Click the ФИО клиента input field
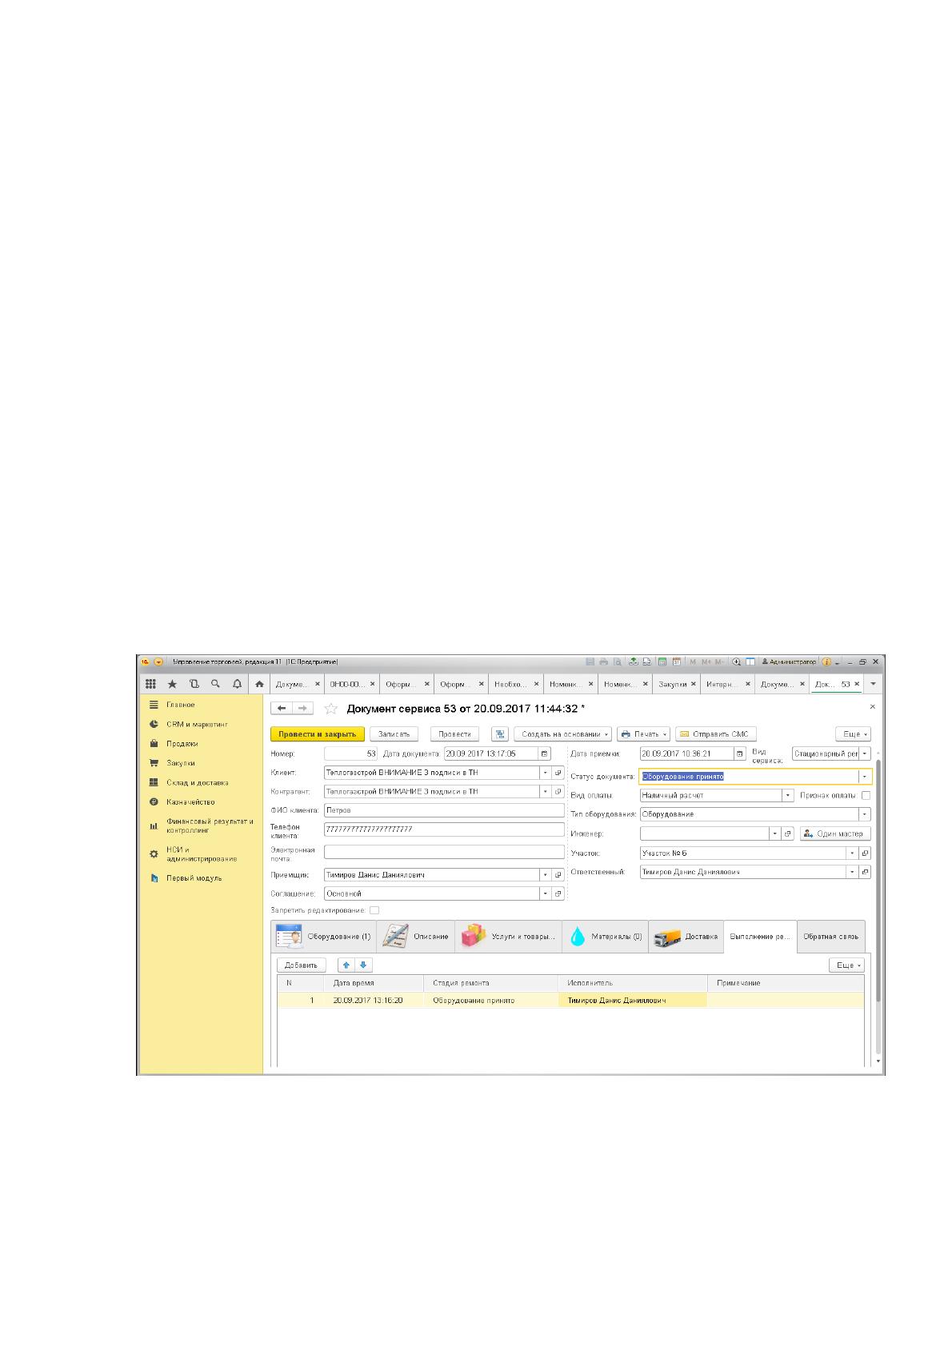Image resolution: width=952 pixels, height=1347 pixels. (x=444, y=810)
